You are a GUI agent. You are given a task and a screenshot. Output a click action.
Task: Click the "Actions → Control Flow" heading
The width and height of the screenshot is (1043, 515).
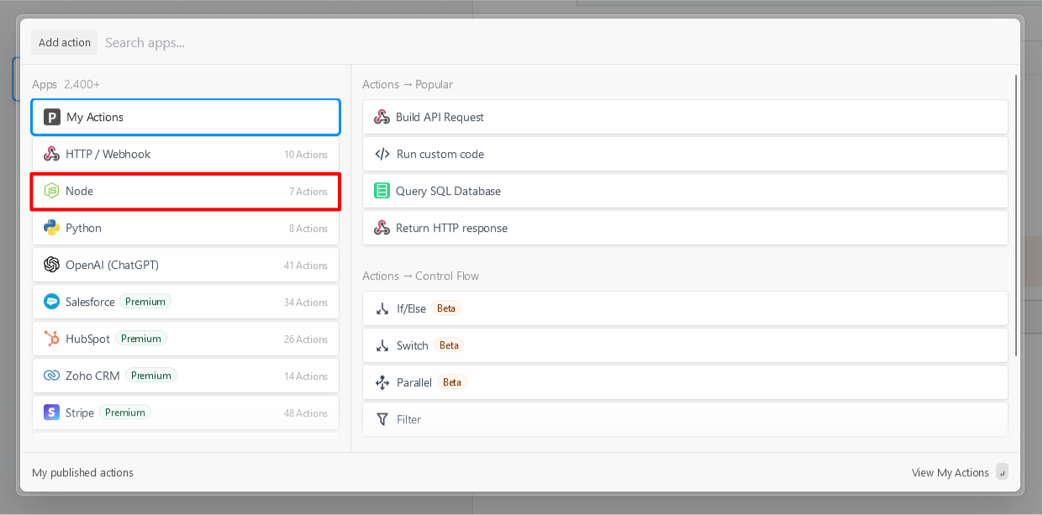tap(421, 276)
